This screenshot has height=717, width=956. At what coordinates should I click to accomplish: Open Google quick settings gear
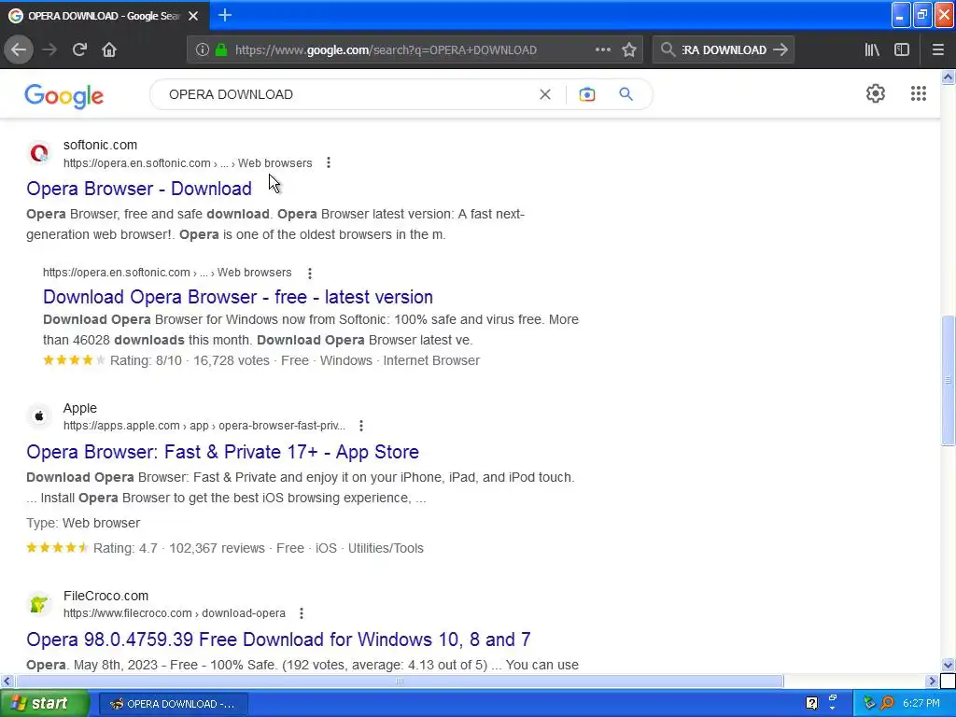tap(876, 93)
